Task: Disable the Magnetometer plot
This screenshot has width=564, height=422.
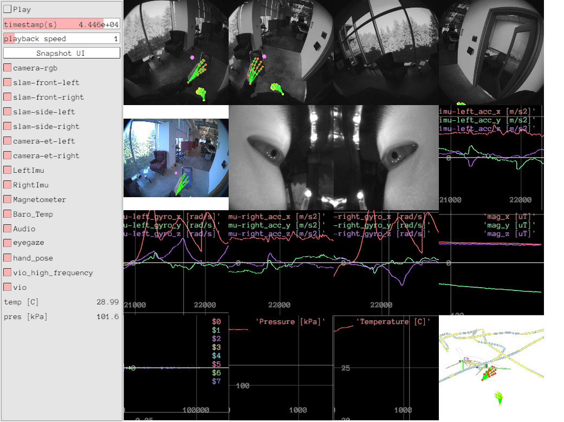Action: 8,199
